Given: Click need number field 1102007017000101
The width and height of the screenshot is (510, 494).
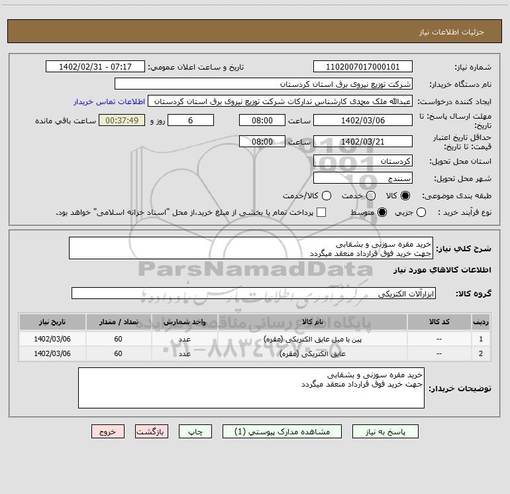Looking at the screenshot, I should [363, 66].
